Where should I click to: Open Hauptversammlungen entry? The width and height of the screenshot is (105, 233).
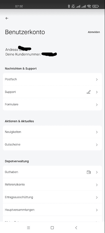(52, 210)
